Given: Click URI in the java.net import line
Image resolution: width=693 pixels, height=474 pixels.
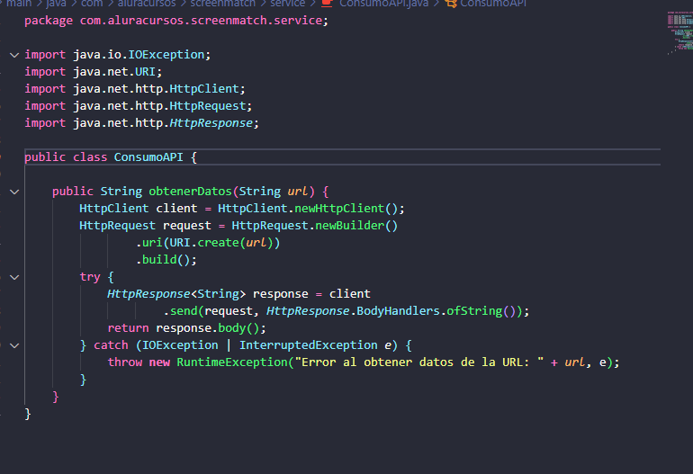Looking at the screenshot, I should (x=146, y=72).
